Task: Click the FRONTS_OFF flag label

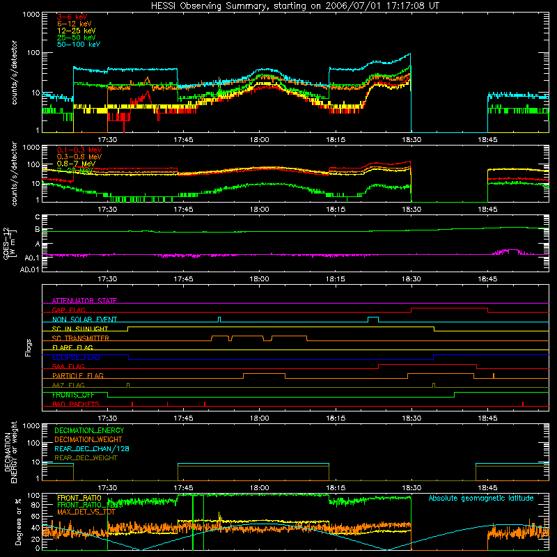Action: [x=73, y=395]
